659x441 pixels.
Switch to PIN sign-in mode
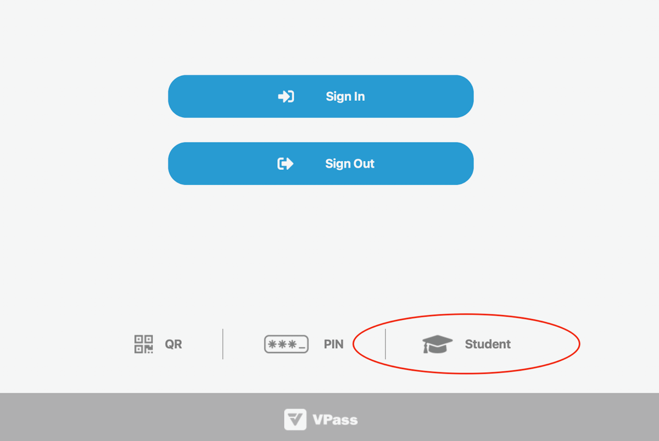304,344
